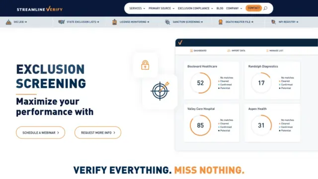Click the License Monitoring icon
The height and width of the screenshot is (179, 318).
(x=115, y=22)
